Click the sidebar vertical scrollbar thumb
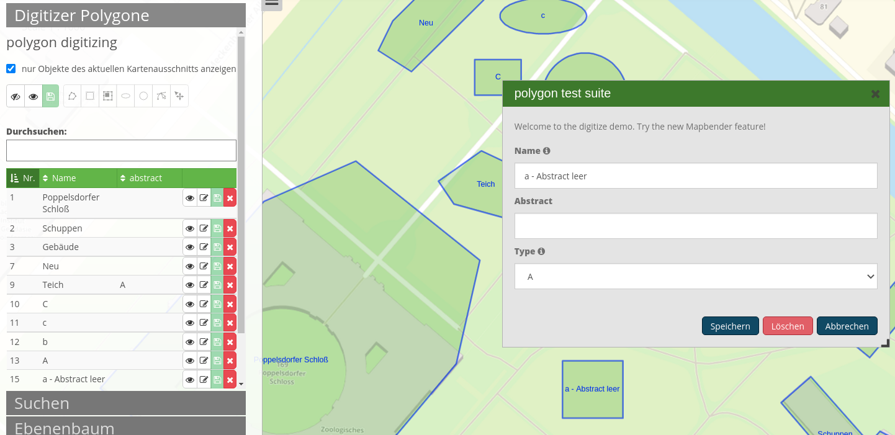895x435 pixels. pyautogui.click(x=241, y=184)
